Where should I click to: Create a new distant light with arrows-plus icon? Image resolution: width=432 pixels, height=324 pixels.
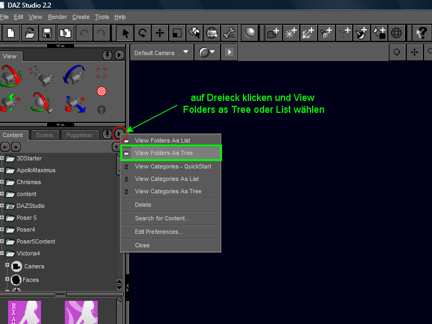(308, 33)
